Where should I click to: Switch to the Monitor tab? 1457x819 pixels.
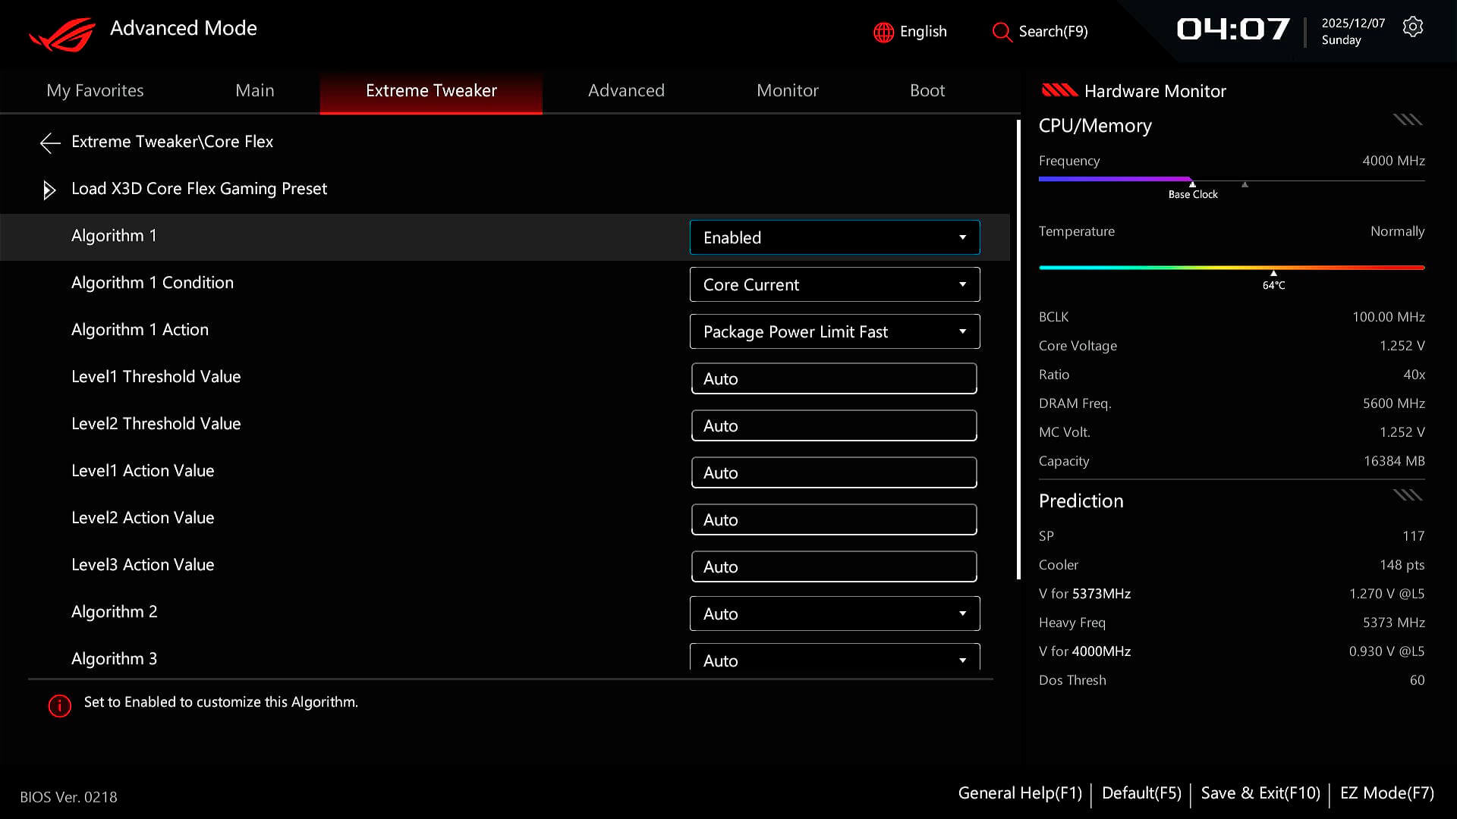click(x=787, y=90)
